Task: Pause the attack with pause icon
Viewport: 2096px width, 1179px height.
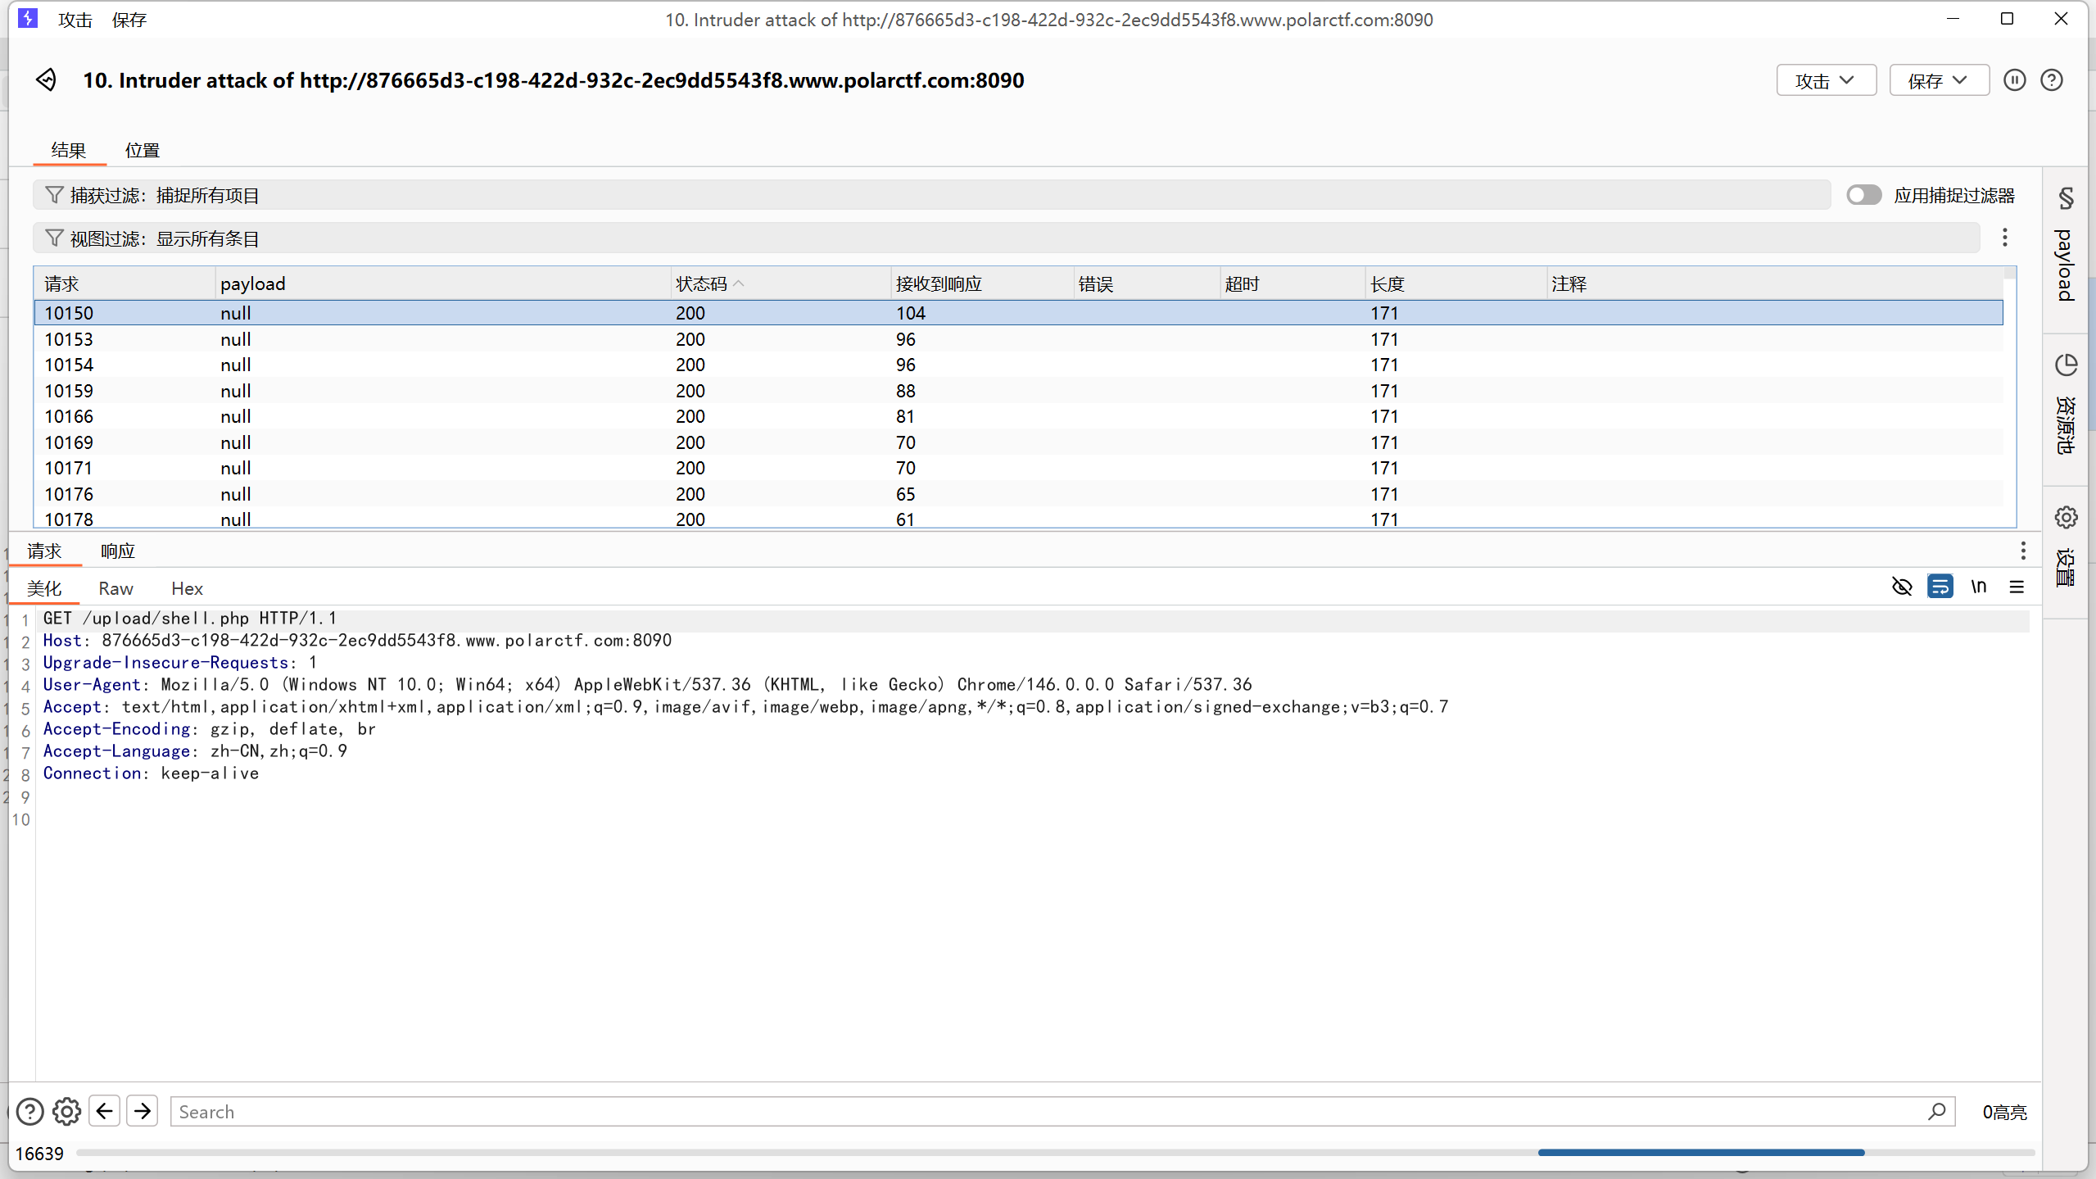Action: click(2014, 80)
